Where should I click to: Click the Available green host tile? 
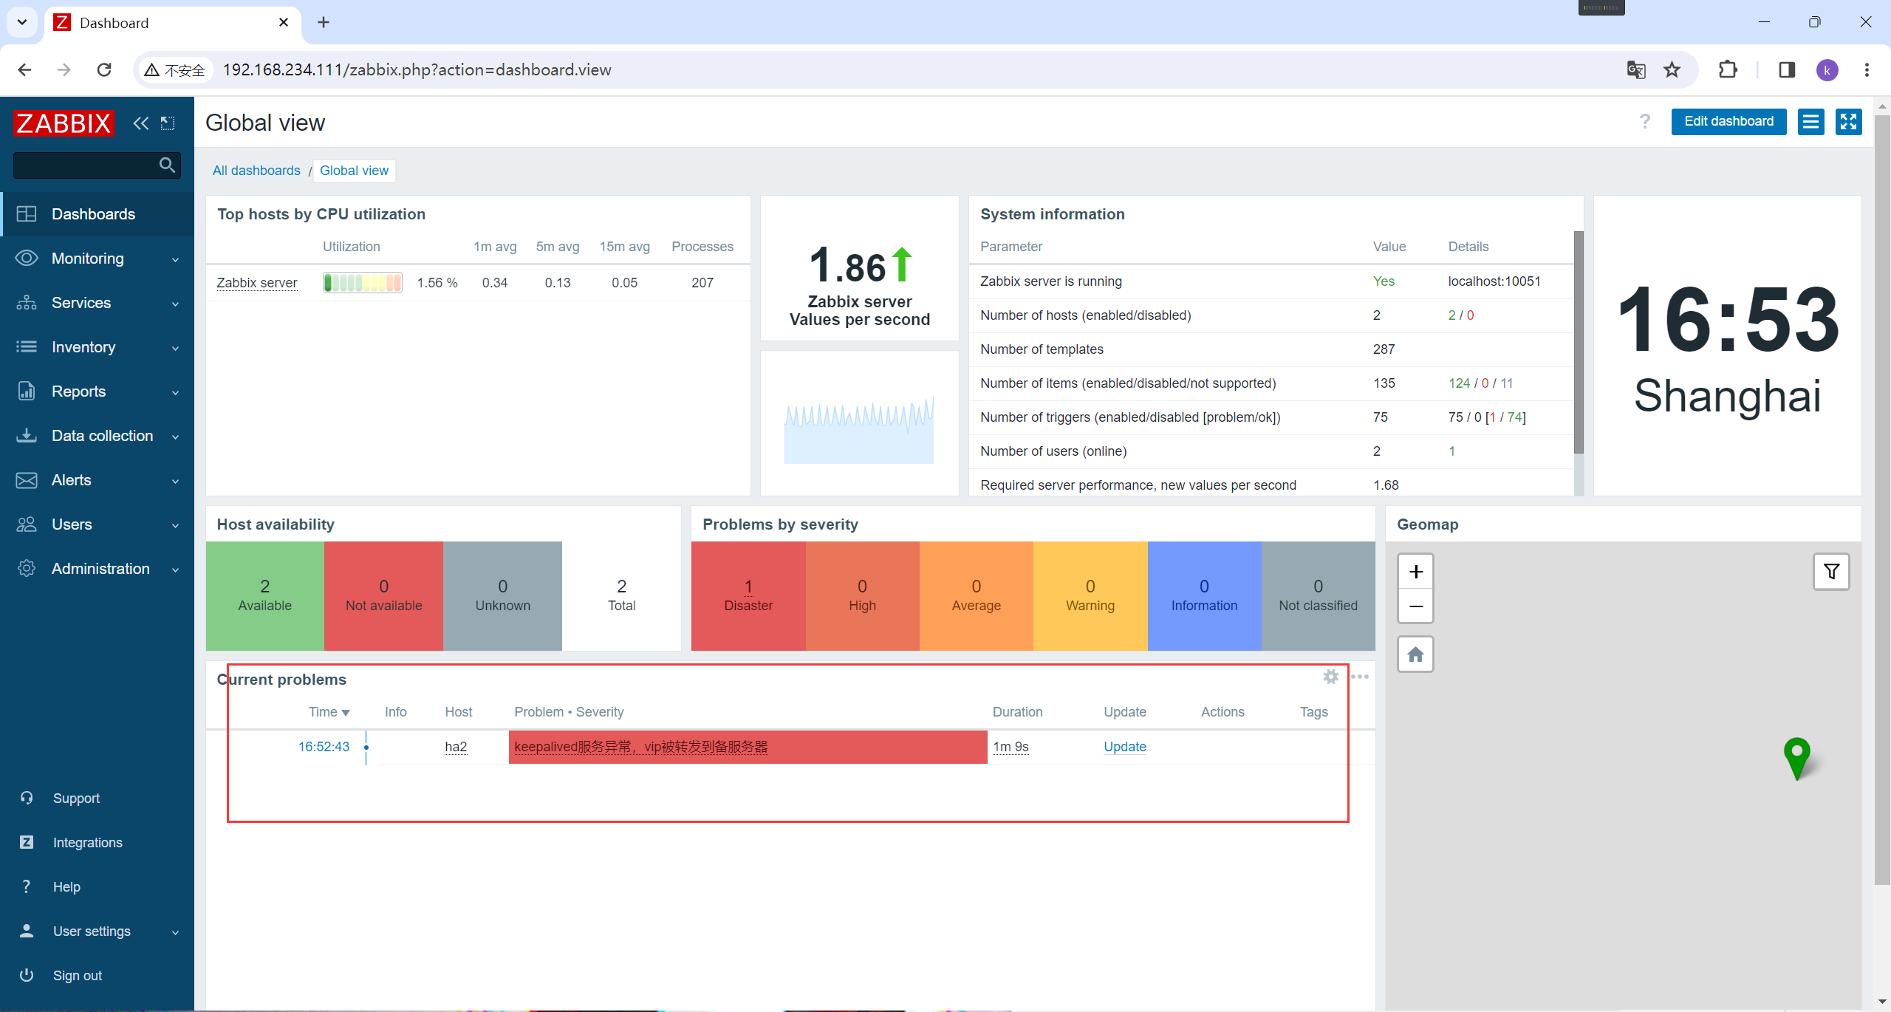265,596
